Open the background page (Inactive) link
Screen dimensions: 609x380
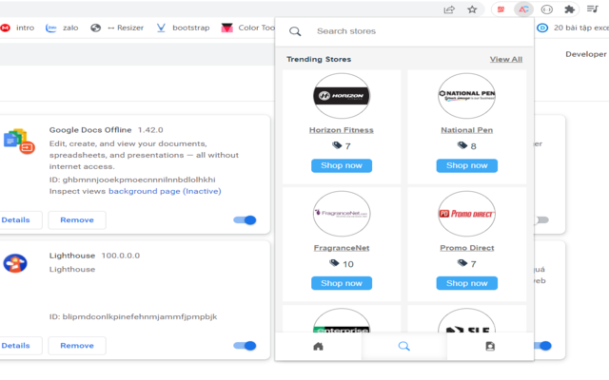click(165, 191)
